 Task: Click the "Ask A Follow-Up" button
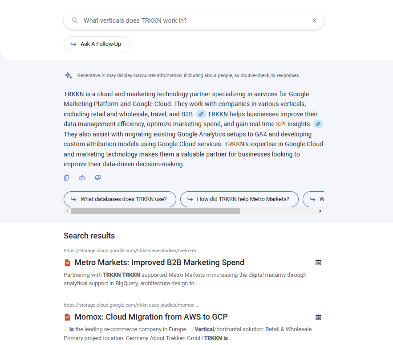coord(97,44)
